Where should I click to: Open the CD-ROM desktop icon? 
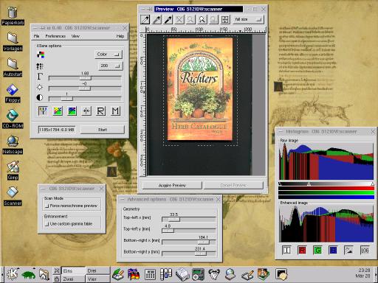click(13, 119)
